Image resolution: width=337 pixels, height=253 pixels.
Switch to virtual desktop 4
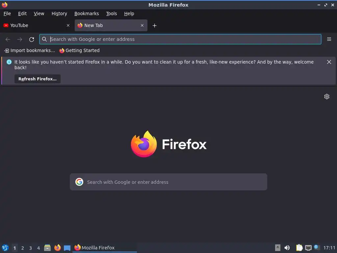pyautogui.click(x=39, y=248)
